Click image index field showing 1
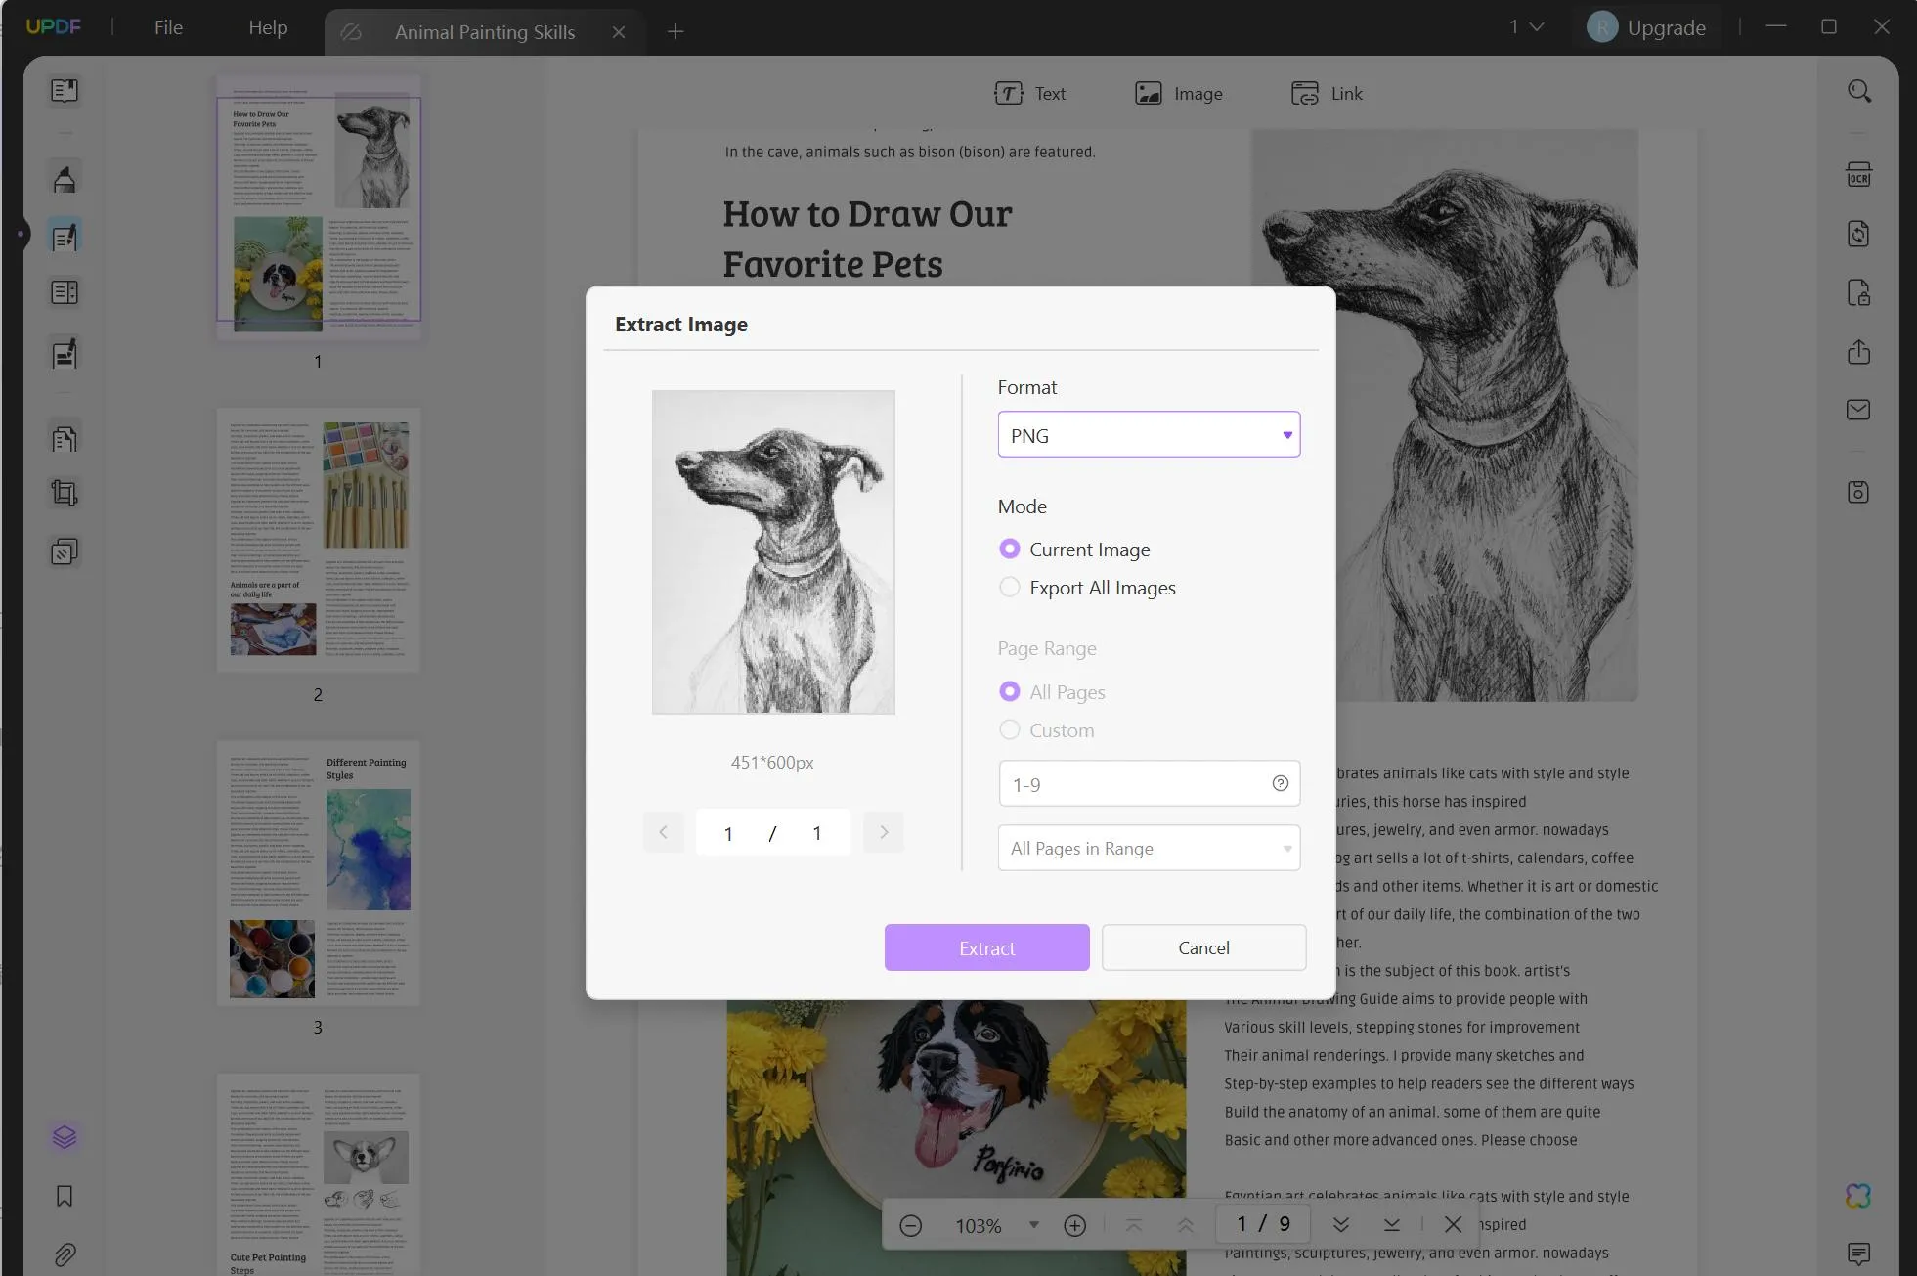Screen dimensions: 1917x1276 click(x=728, y=833)
